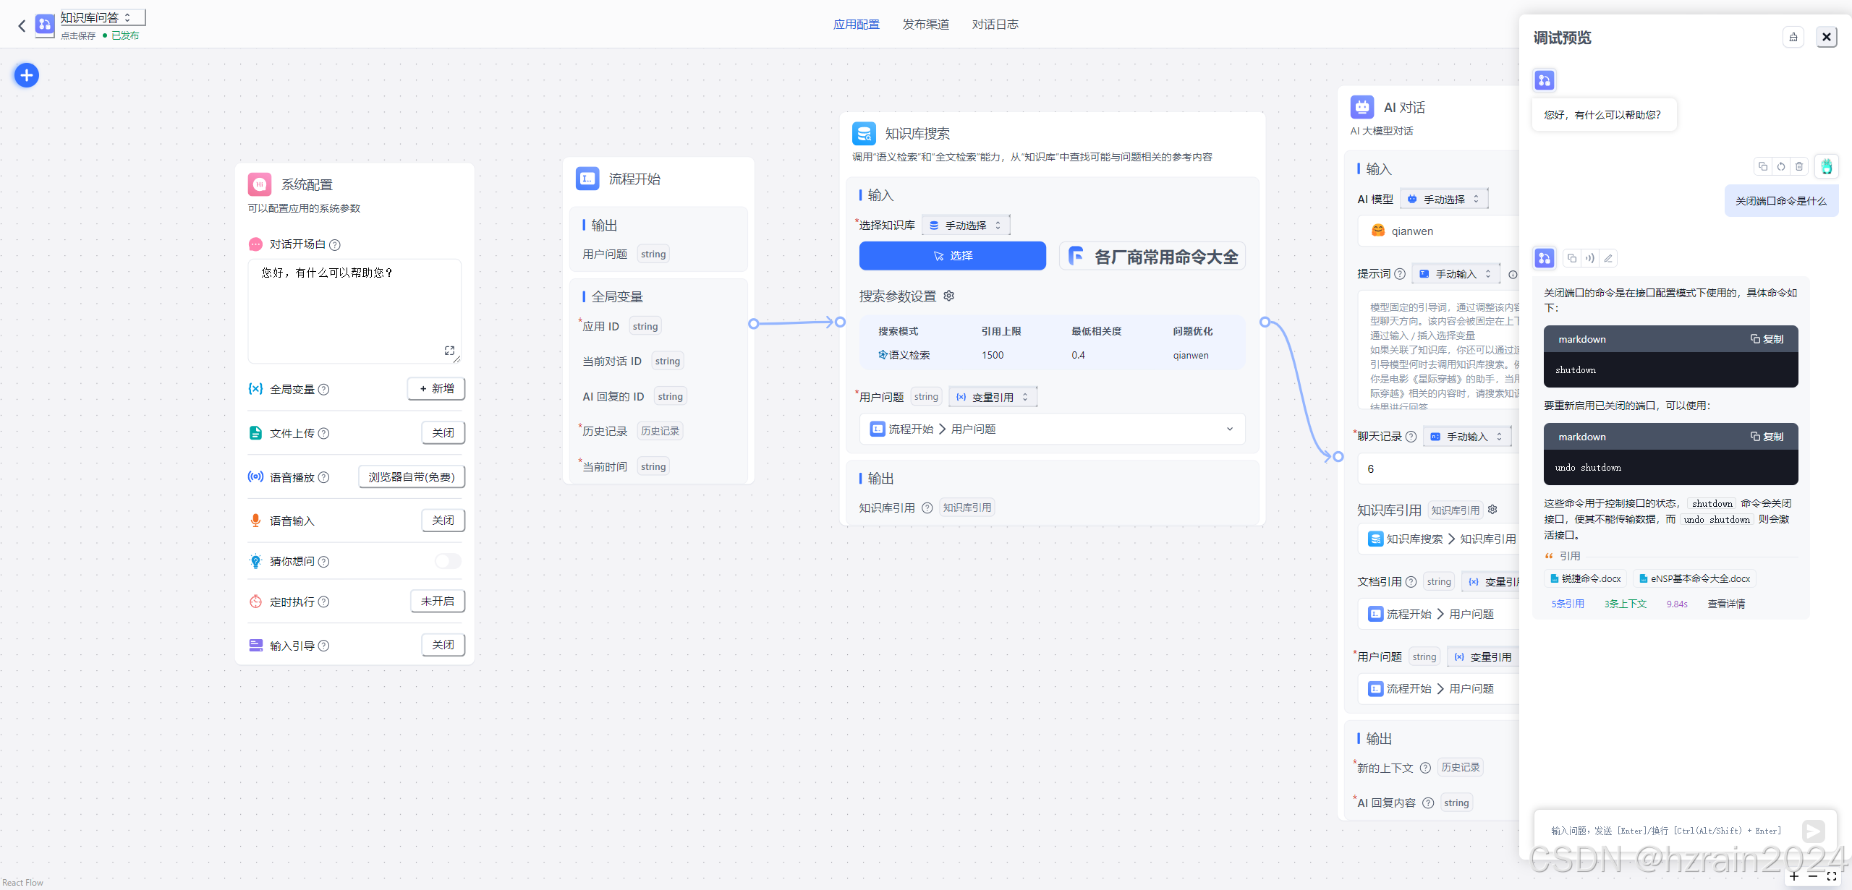This screenshot has width=1852, height=890.
Task: Open AI 模型 手动选择 dropdown
Action: 1444,199
